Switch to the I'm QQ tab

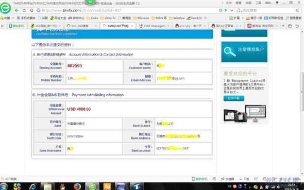point(190,26)
